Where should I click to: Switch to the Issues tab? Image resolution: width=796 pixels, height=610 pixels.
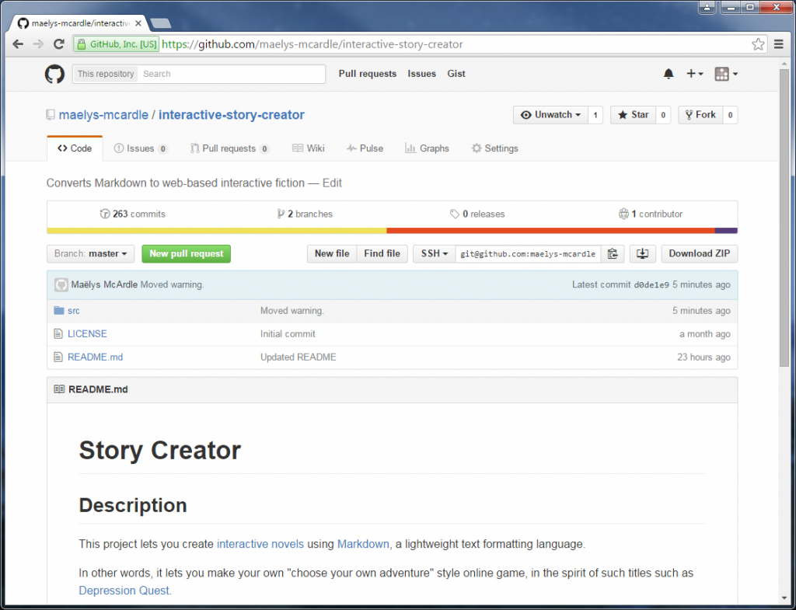141,148
